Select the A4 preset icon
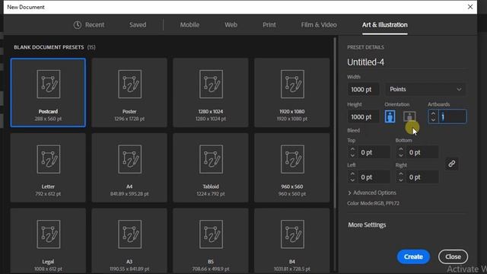The height and width of the screenshot is (274, 487). 130,159
